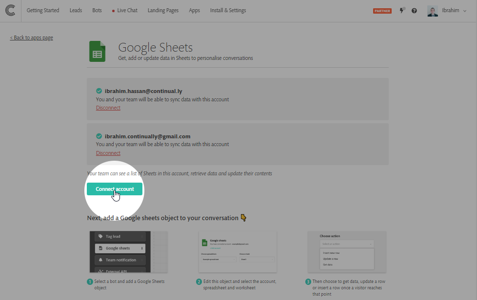This screenshot has height=300, width=477.
Task: Open step 3 Choose action thumbnail
Action: [x=347, y=252]
